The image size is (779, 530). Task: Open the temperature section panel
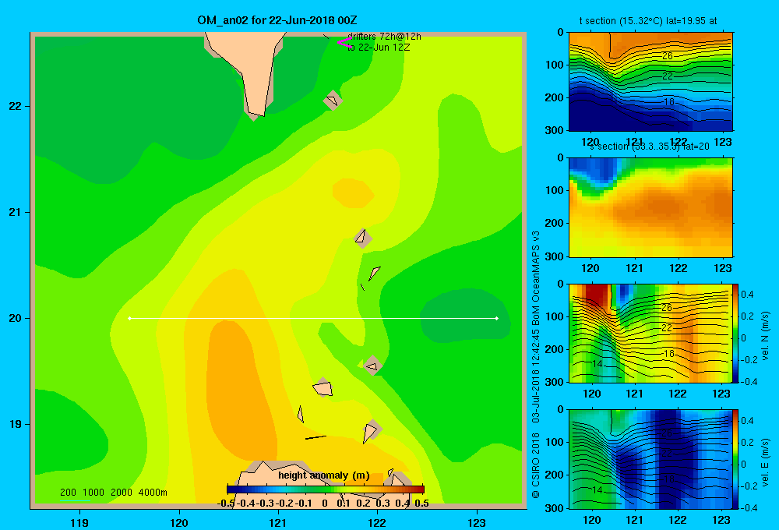650,82
